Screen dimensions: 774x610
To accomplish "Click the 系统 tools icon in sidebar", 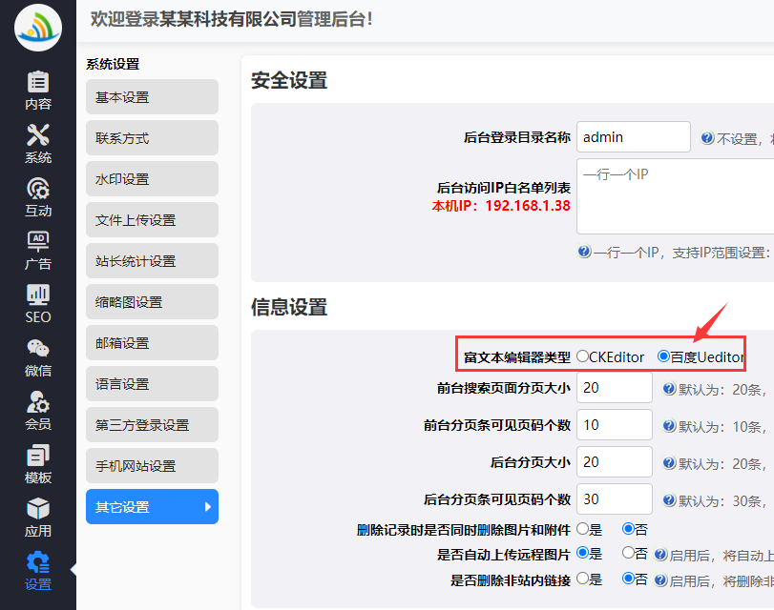I will pos(38,135).
